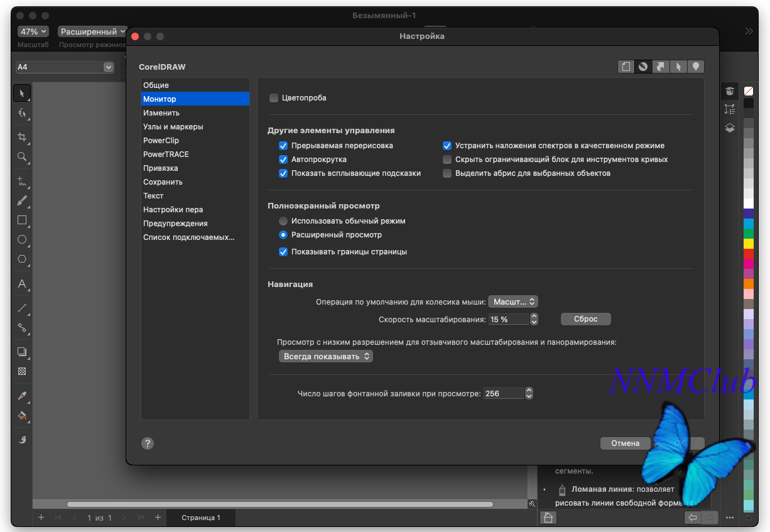Open the Objects layers docker icon
The image size is (770, 532).
(729, 128)
